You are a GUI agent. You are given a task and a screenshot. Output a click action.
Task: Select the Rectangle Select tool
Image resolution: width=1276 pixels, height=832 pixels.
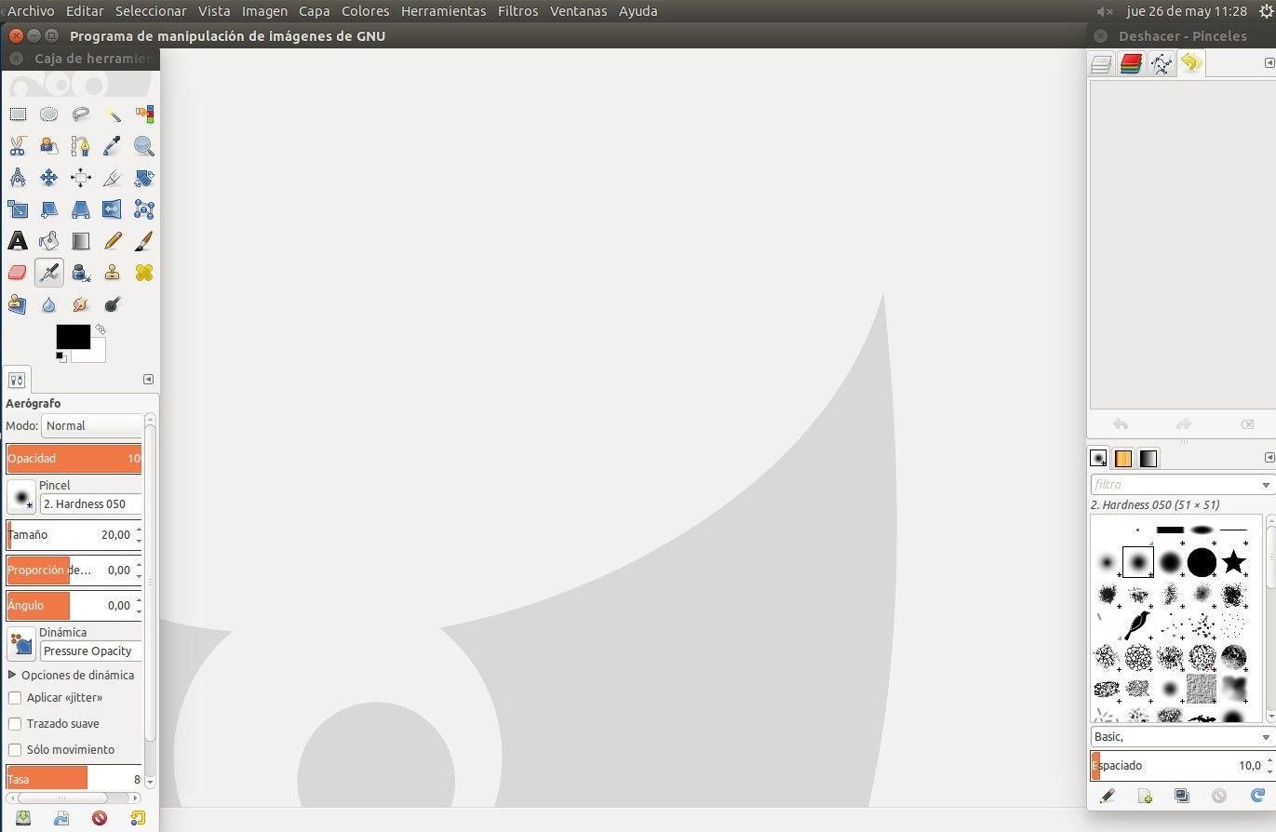pos(18,114)
